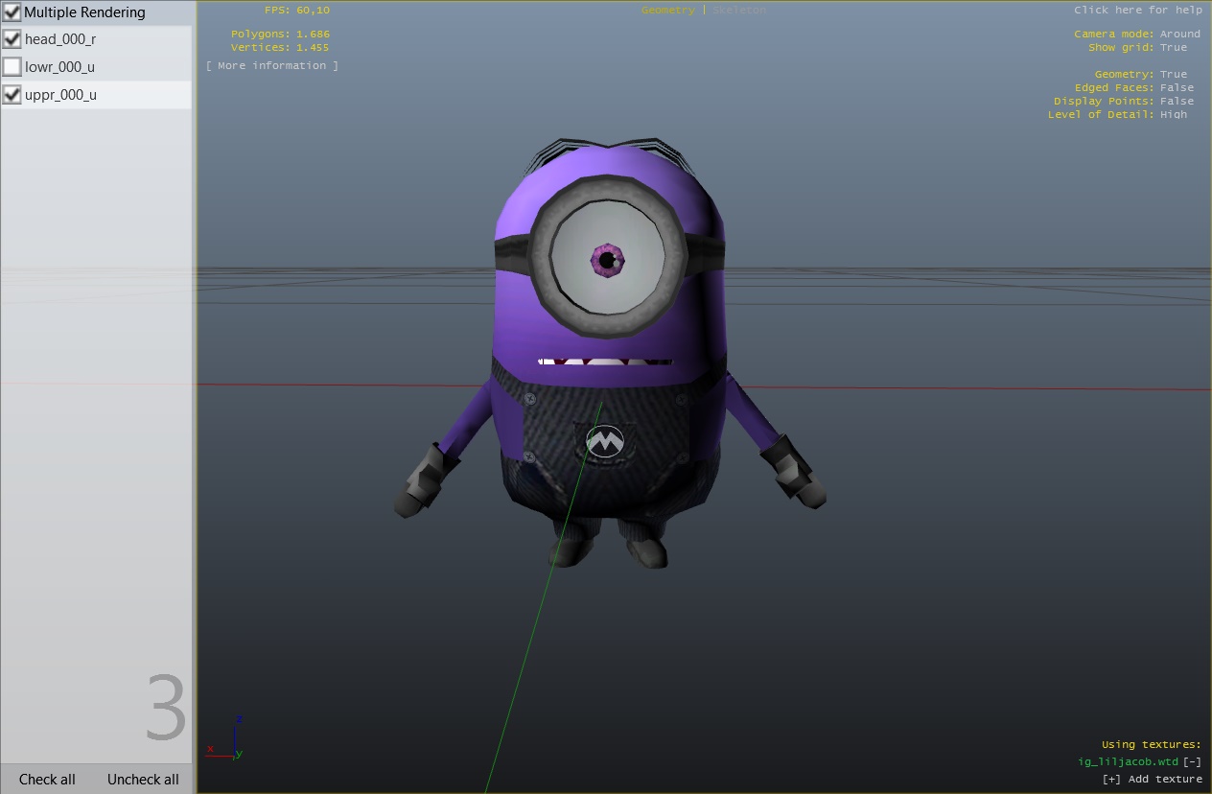This screenshot has width=1212, height=794.
Task: Toggle Edged Faces False option
Action: [x=1177, y=87]
